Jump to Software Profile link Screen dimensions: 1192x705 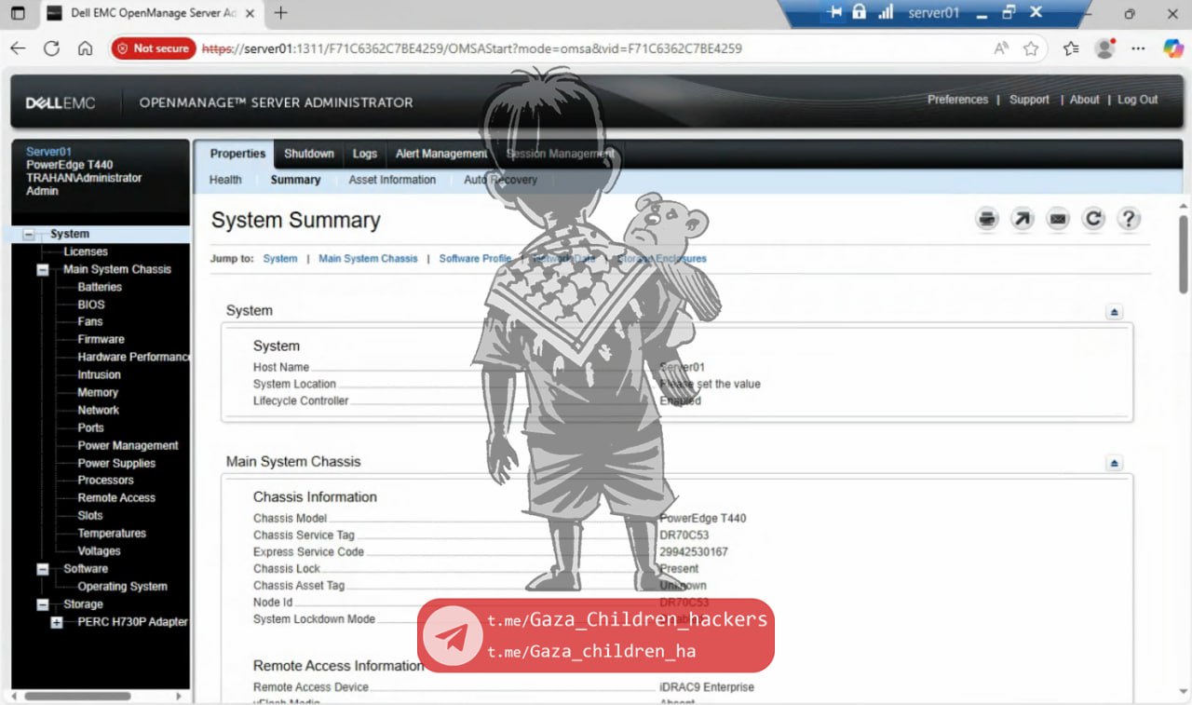(475, 259)
